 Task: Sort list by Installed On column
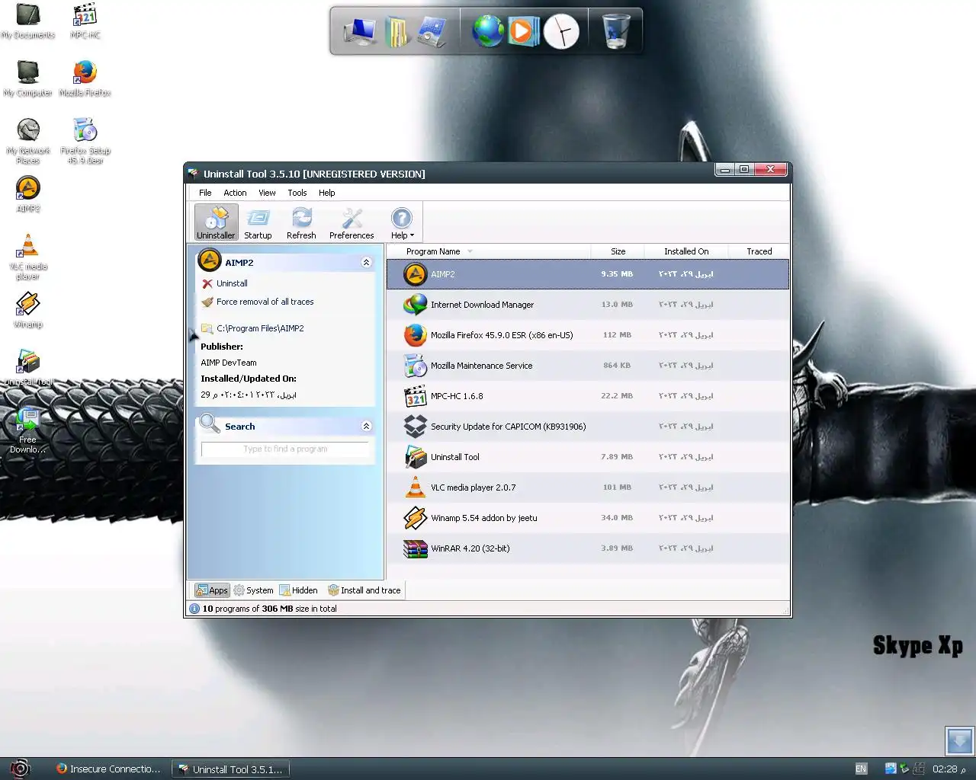[x=686, y=251]
